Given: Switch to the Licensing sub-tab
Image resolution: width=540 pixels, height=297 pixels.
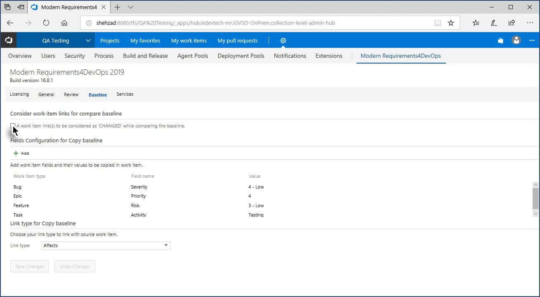Looking at the screenshot, I should click(19, 94).
